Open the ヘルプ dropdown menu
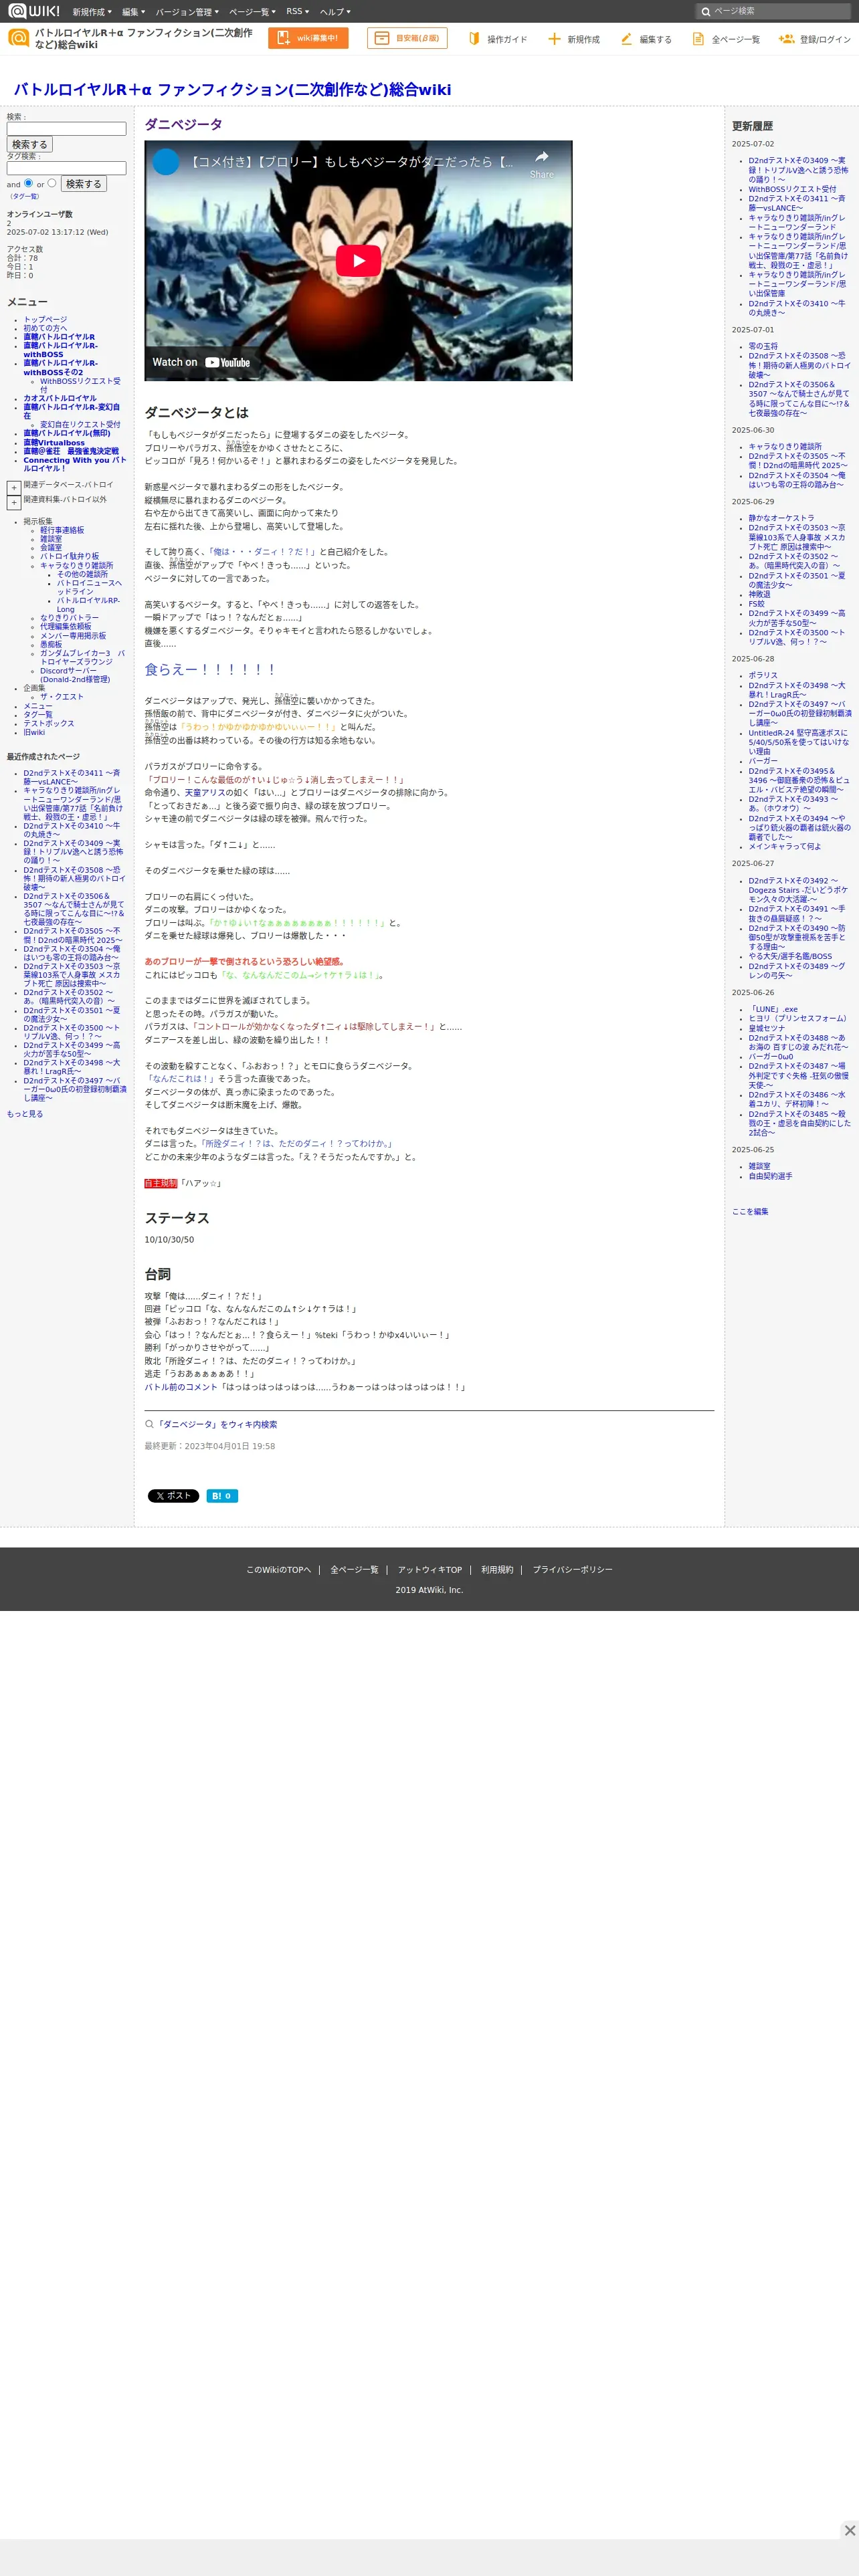859x2576 pixels. 334,12
